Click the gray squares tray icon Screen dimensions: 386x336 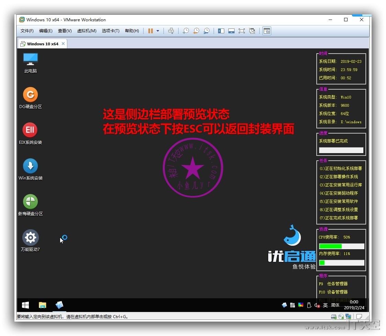[x=293, y=305]
